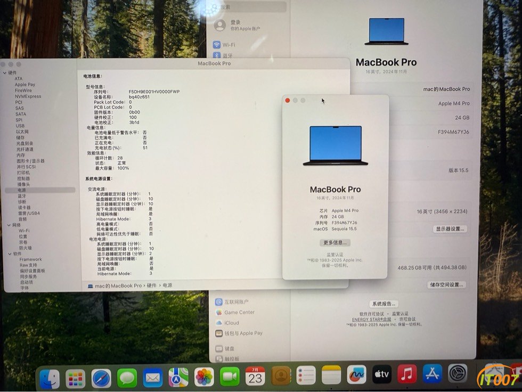Open Maps app in Dock
522x392 pixels.
tap(178, 378)
